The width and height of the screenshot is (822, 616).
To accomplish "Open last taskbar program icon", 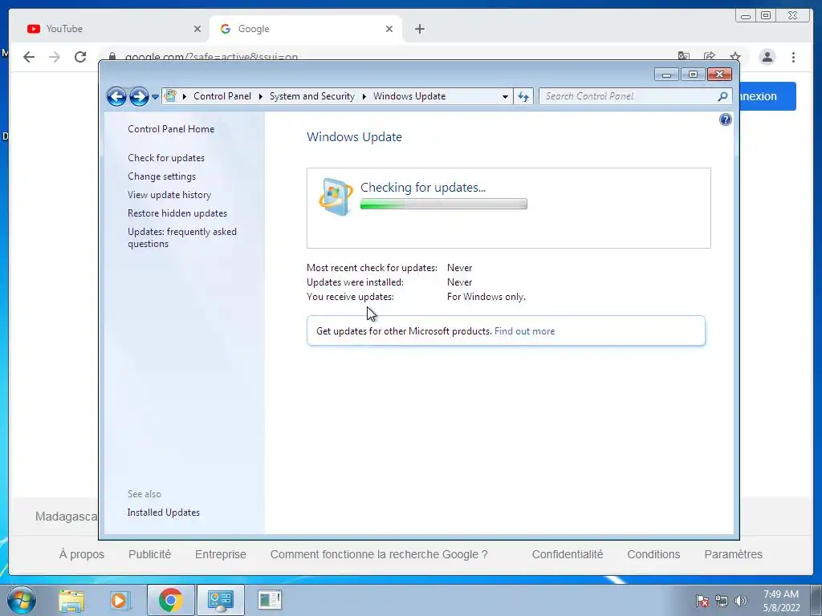I will (x=270, y=600).
